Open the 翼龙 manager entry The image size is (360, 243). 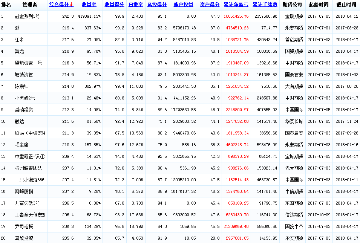click(x=20, y=51)
